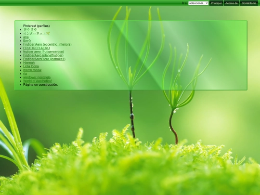Click the 'Ir a:' label

pyautogui.click(x=185, y=3)
